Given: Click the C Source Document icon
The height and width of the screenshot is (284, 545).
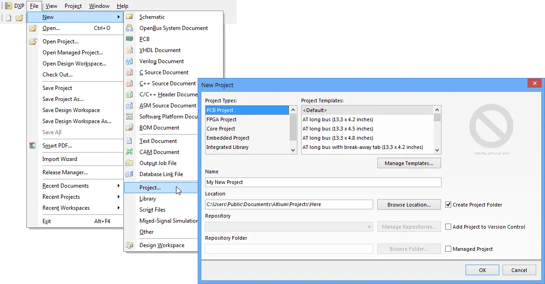Looking at the screenshot, I should pyautogui.click(x=129, y=72).
